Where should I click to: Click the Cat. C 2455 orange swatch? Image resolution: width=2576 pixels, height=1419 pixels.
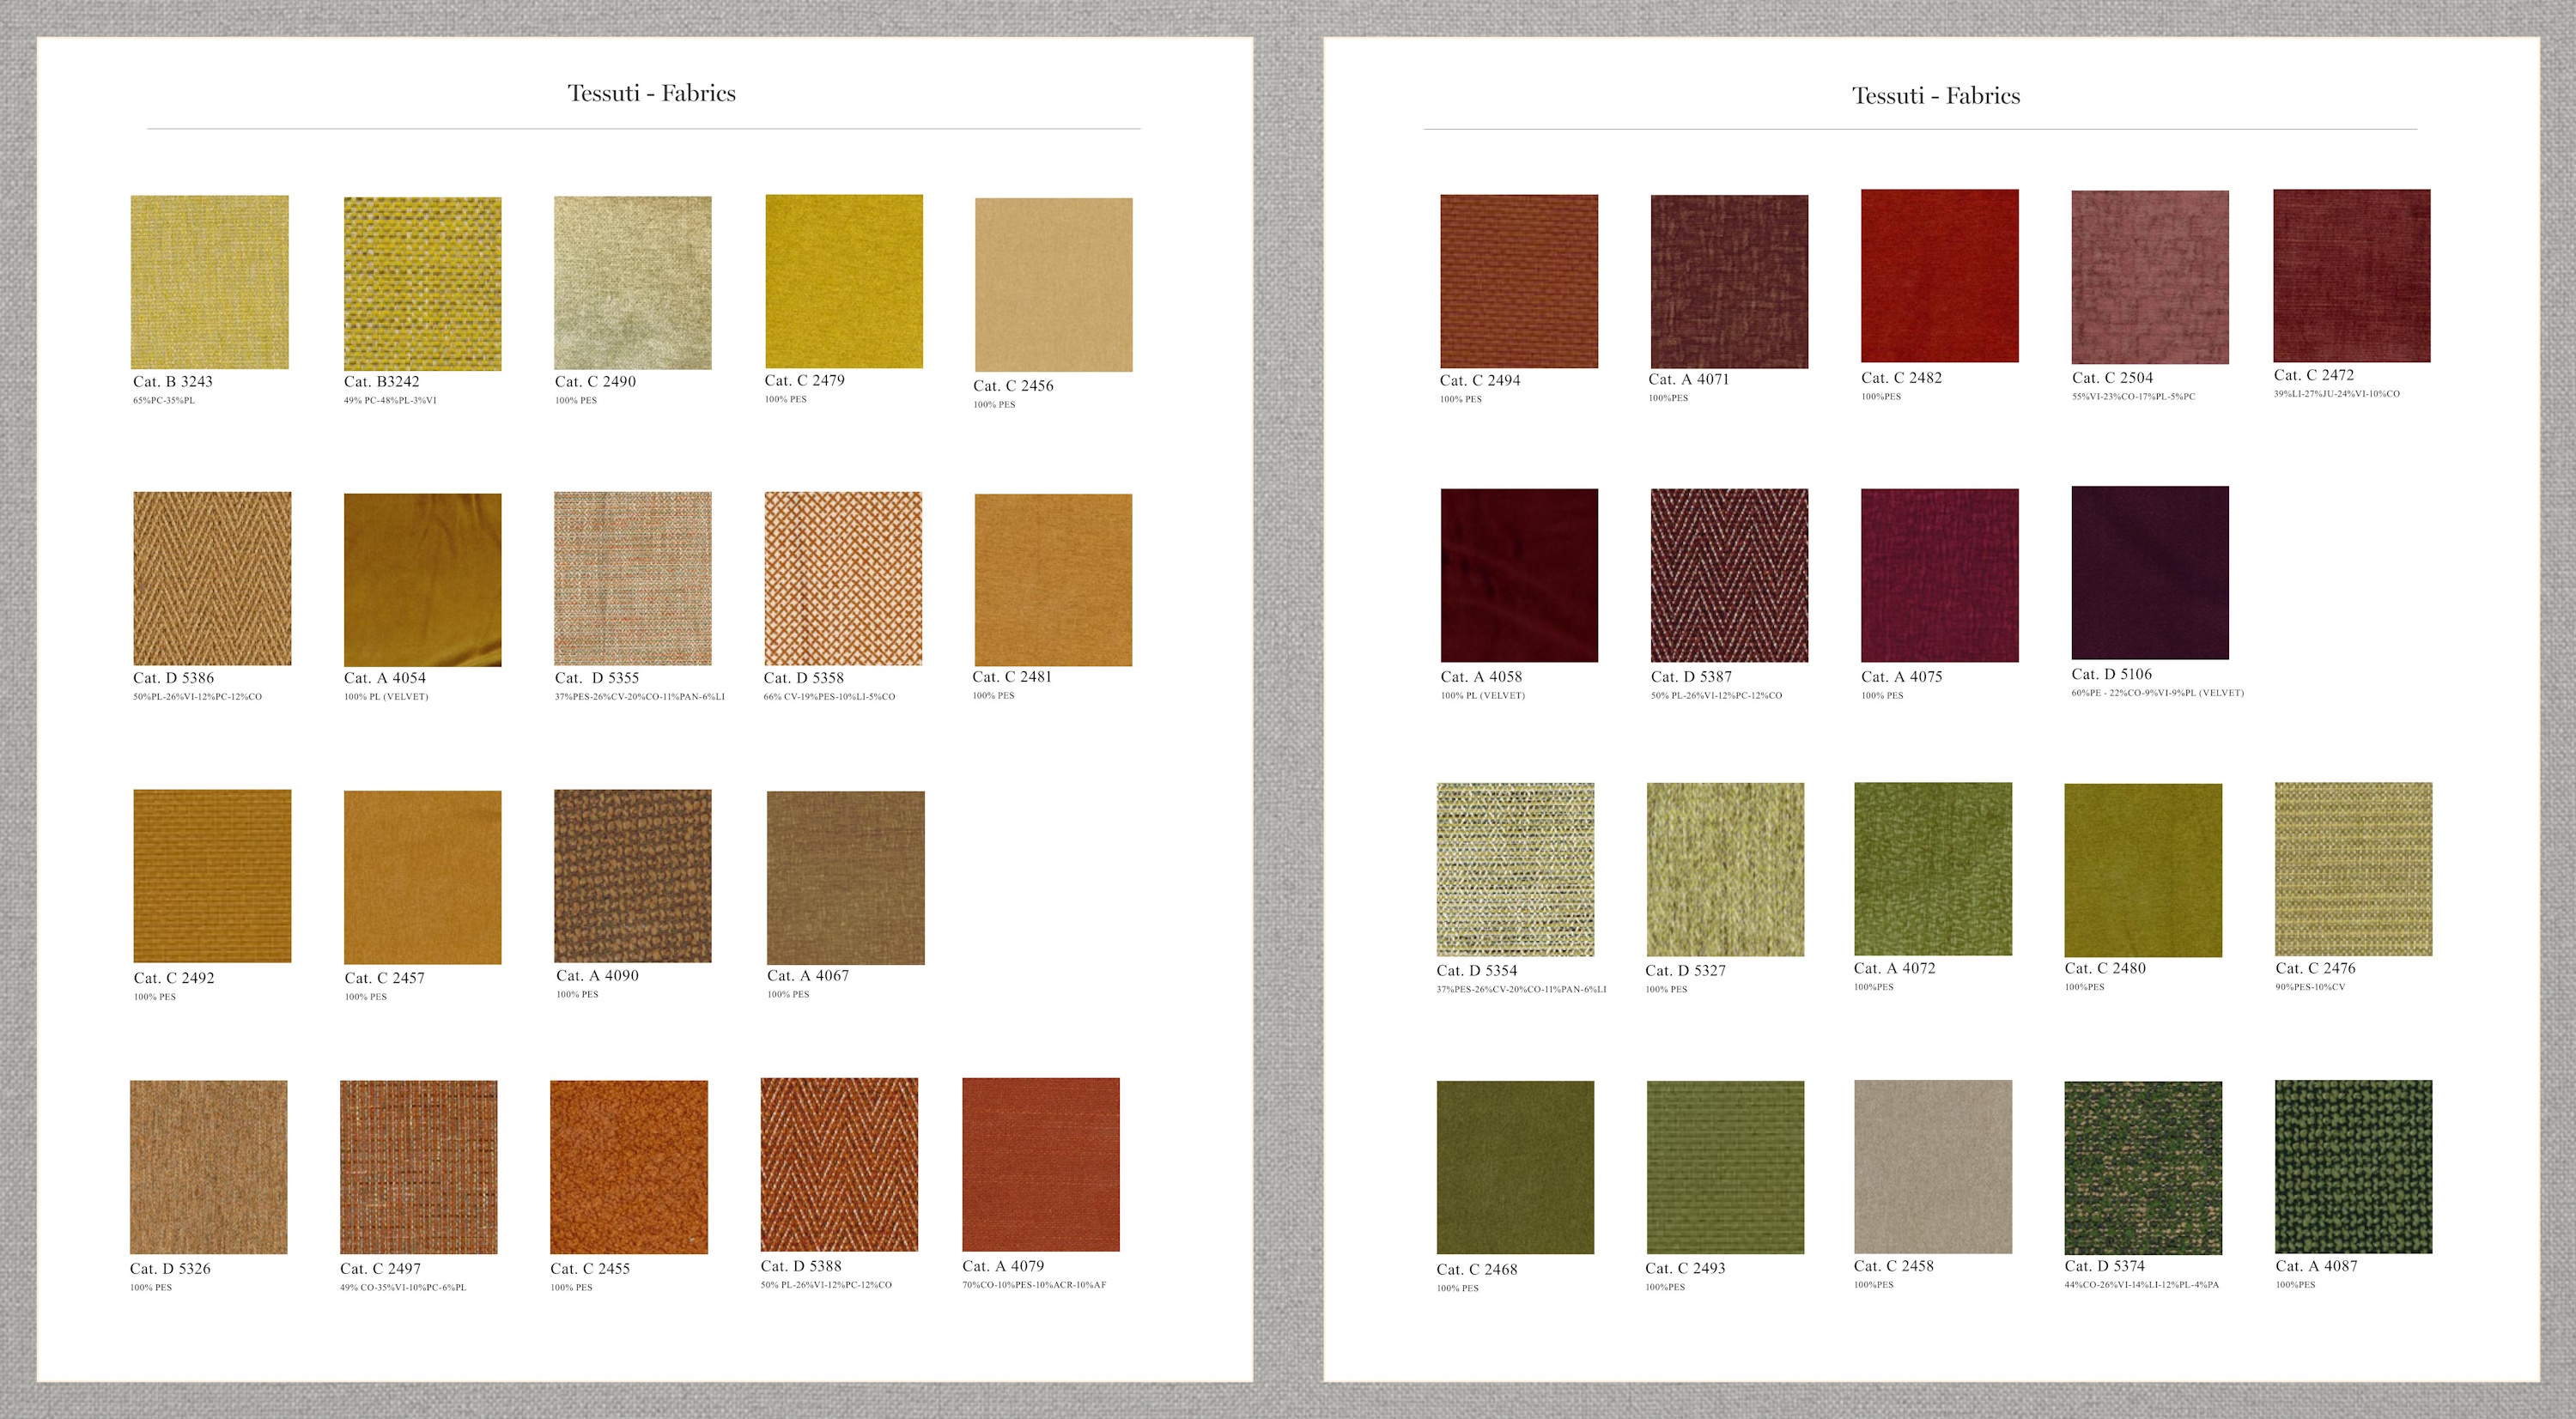click(x=629, y=1167)
